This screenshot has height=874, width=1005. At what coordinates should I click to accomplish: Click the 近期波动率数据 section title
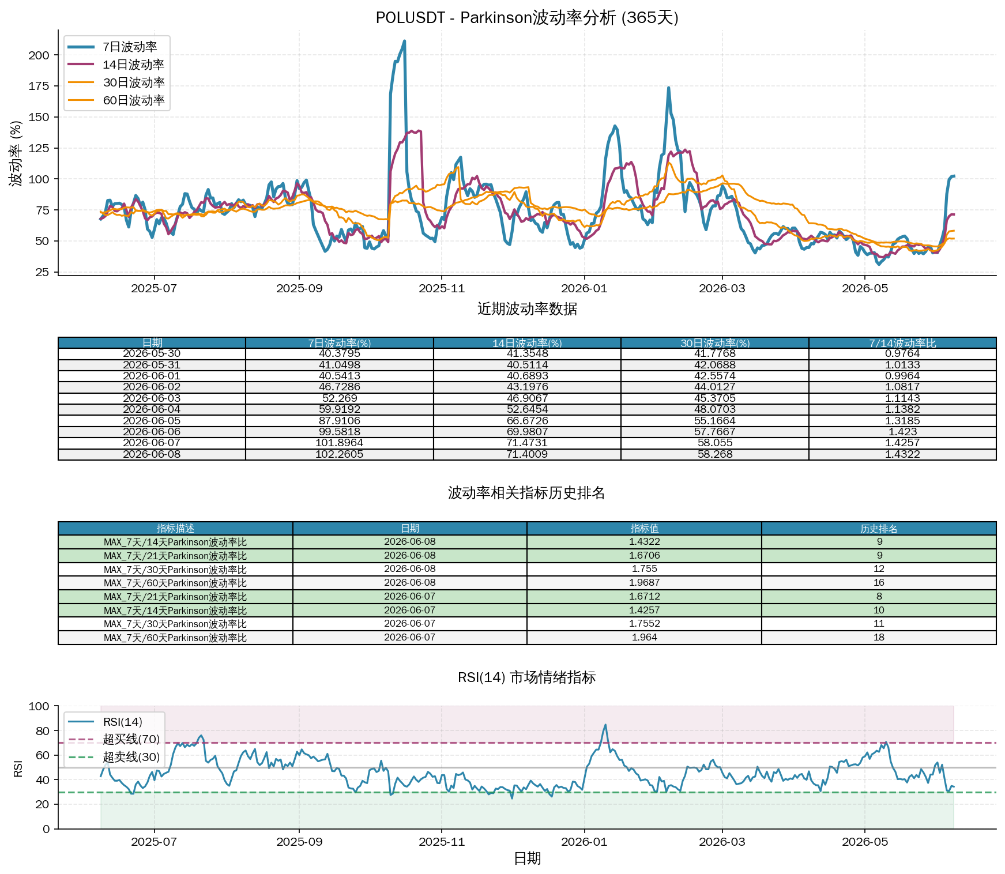(527, 309)
